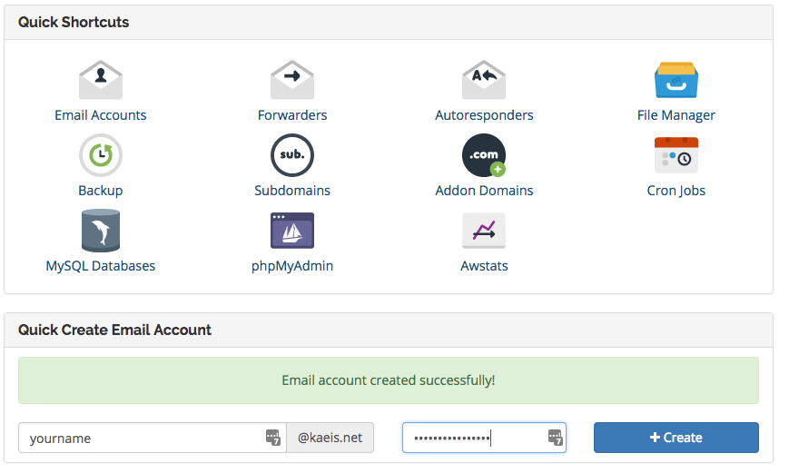Open the Cron Jobs calendar icon
This screenshot has height=473, width=789.
coord(676,155)
